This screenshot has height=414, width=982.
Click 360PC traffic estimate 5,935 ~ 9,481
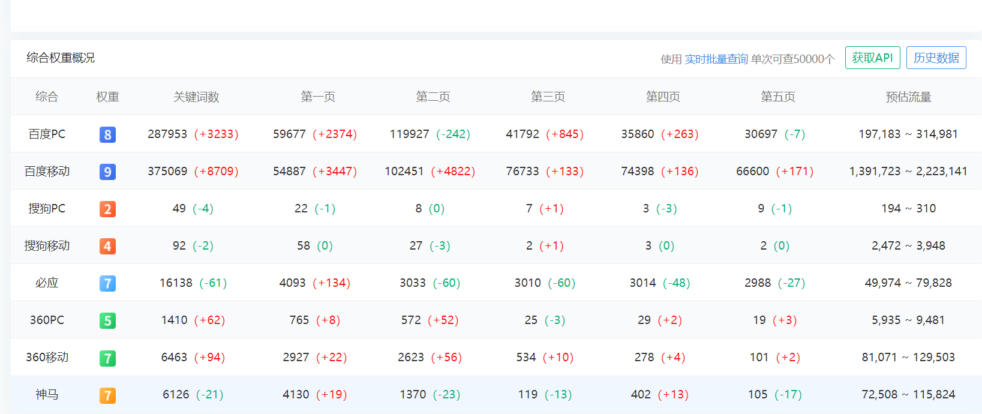pyautogui.click(x=908, y=320)
